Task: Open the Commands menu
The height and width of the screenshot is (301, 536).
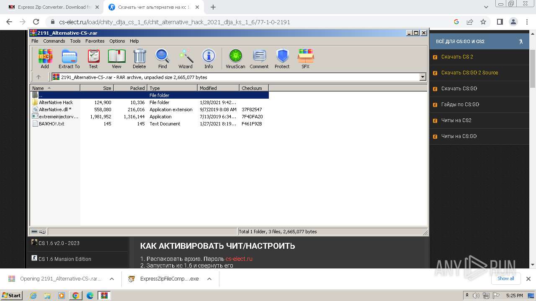Action: 54,41
